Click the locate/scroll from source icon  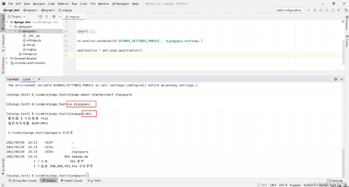point(40,17)
